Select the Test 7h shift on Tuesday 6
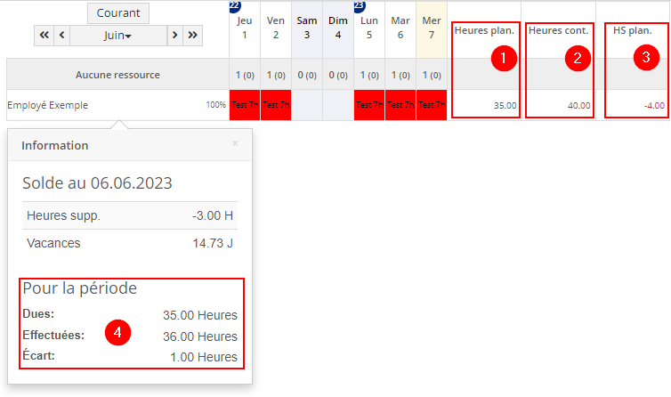Screen dimensions: 671x397 400,105
